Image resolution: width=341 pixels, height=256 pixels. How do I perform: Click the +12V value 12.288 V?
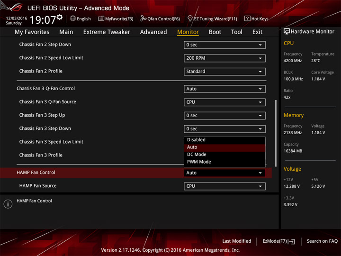[x=291, y=186]
